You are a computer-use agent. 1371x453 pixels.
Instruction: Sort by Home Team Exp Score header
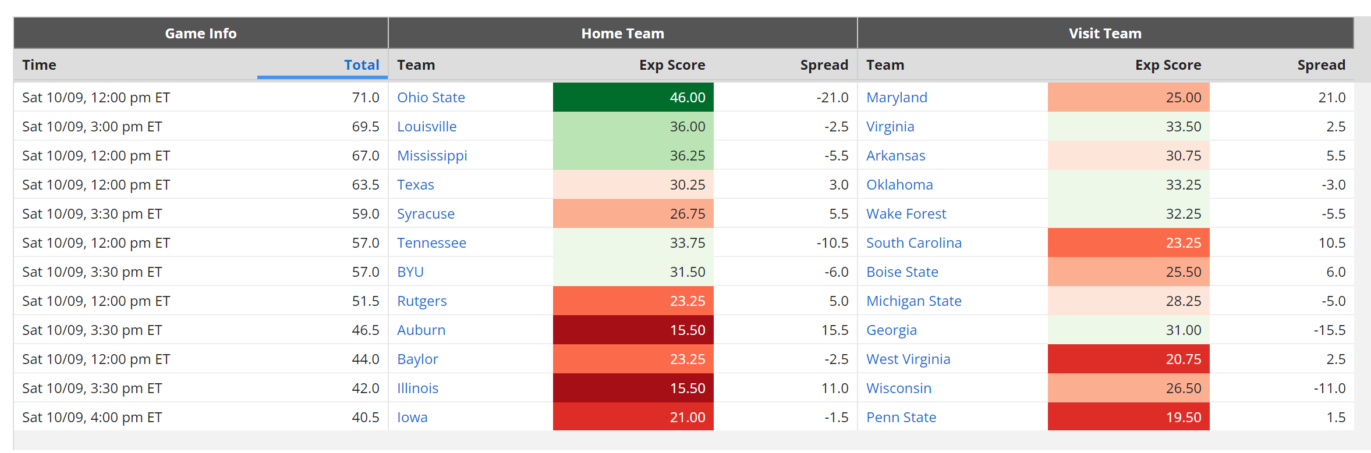pos(672,65)
